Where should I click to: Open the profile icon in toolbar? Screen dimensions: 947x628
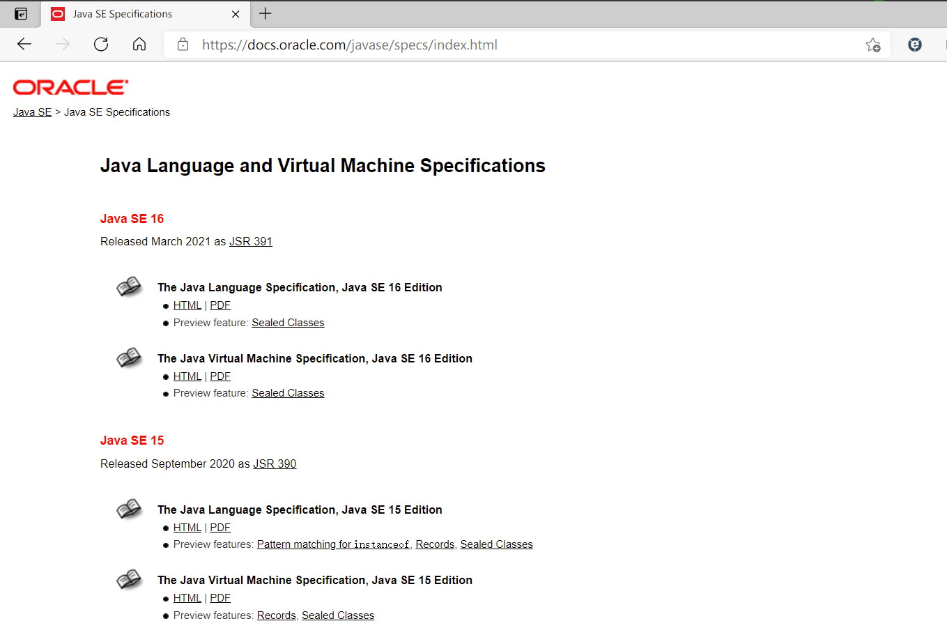[x=915, y=45]
